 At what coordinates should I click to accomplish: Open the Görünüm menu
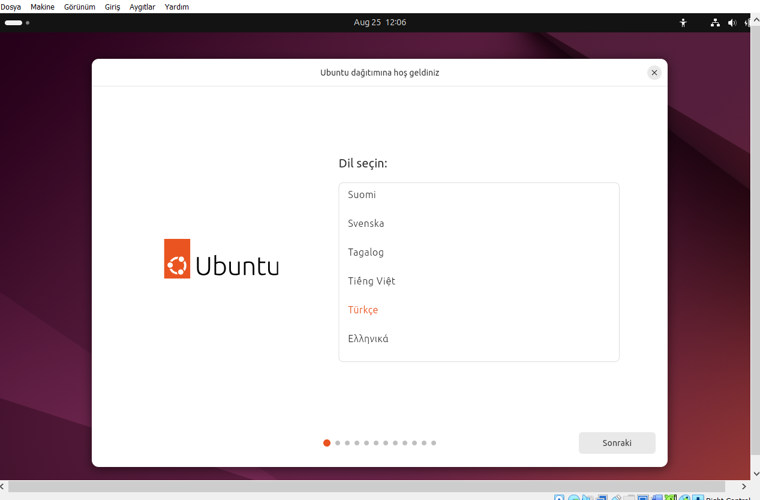pyautogui.click(x=80, y=7)
